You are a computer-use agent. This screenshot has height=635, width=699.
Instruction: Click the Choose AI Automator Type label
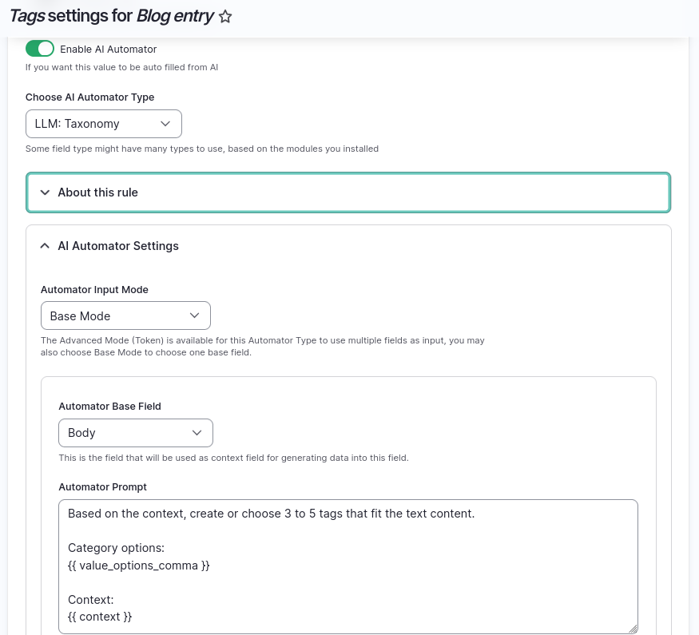click(89, 97)
